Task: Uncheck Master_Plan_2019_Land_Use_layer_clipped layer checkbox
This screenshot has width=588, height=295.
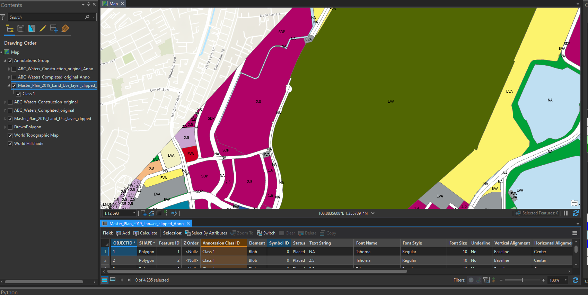Action: point(10,119)
